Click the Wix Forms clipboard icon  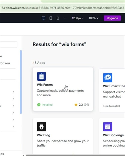tap(41, 76)
